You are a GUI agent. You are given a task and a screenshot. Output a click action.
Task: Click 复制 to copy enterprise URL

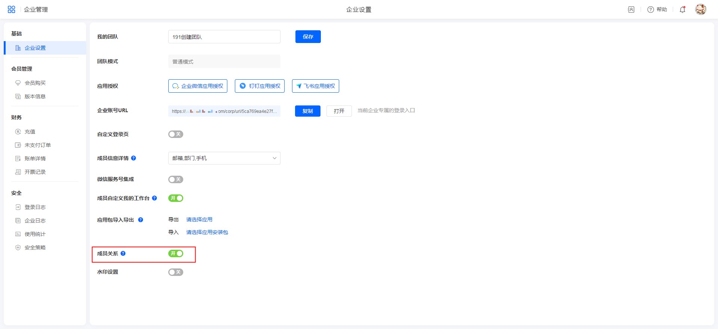(x=307, y=111)
